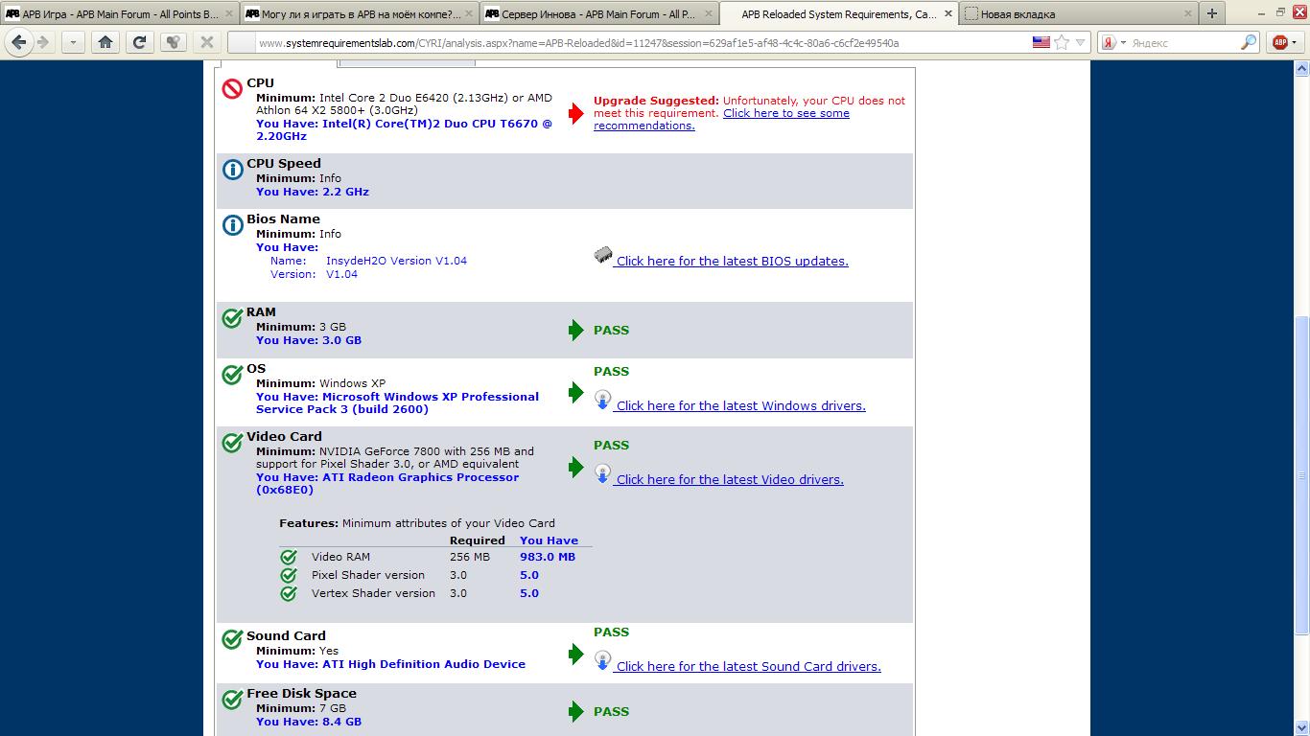Click the BIOS chip icon
This screenshot has width=1310, height=736.
tap(603, 255)
